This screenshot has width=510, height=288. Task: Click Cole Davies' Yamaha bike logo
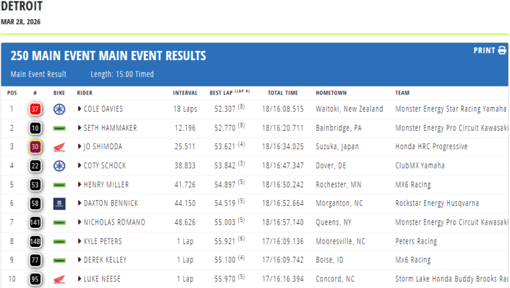pyautogui.click(x=59, y=109)
